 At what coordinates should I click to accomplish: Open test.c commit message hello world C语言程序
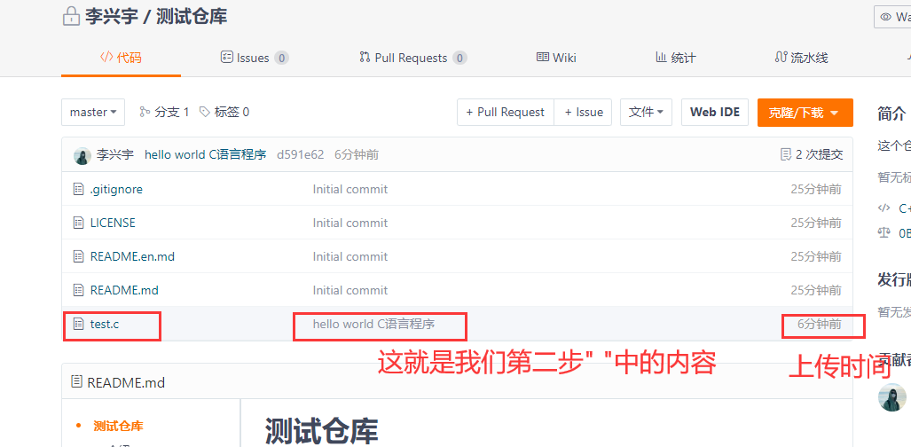click(373, 324)
